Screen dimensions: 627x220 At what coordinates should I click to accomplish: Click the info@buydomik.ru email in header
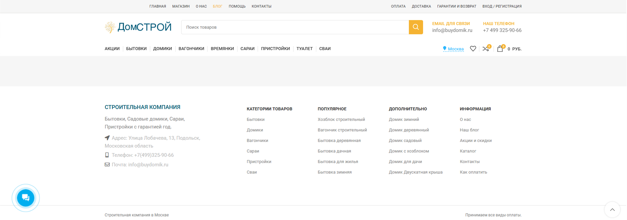click(x=452, y=30)
